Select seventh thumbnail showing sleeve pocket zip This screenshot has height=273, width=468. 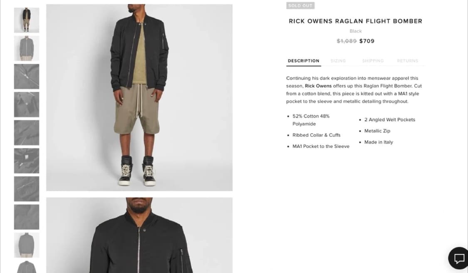[27, 189]
